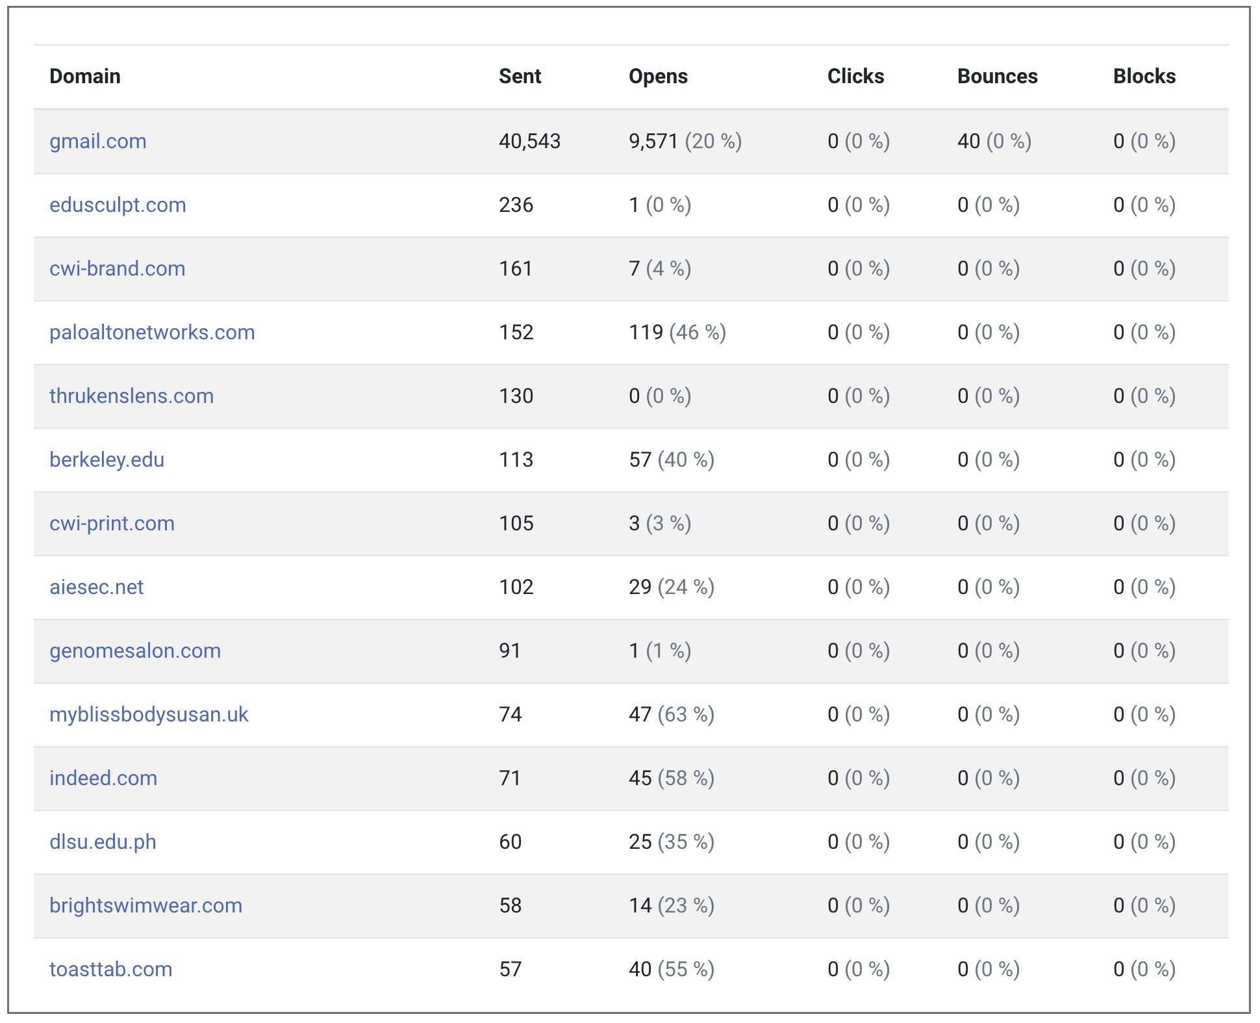1260x1023 pixels.
Task: Open the berkeley.edu domain link
Action: tap(107, 460)
